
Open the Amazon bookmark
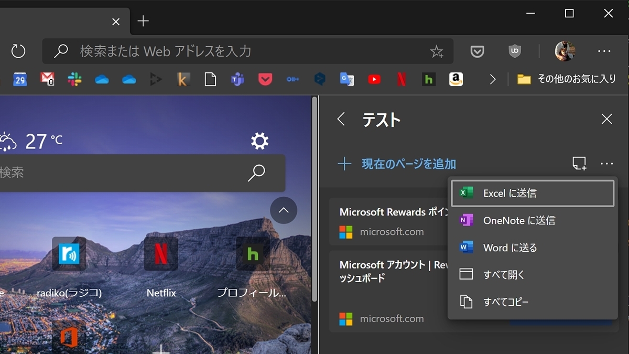pos(456,79)
